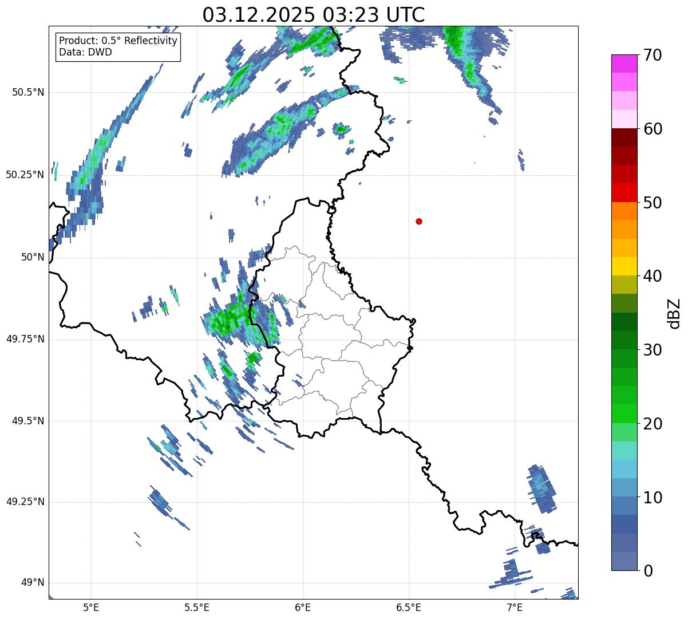The width and height of the screenshot is (688, 619).
Task: Click the 6°E longitude label
Action: 303,607
